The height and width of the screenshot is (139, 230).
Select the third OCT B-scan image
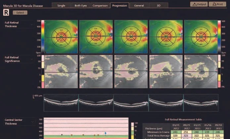point(131,103)
